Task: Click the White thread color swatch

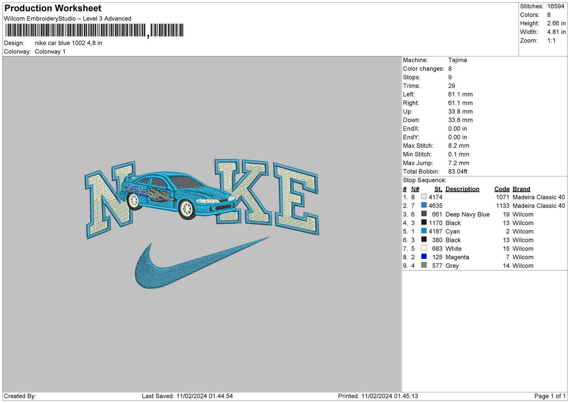Action: (424, 248)
